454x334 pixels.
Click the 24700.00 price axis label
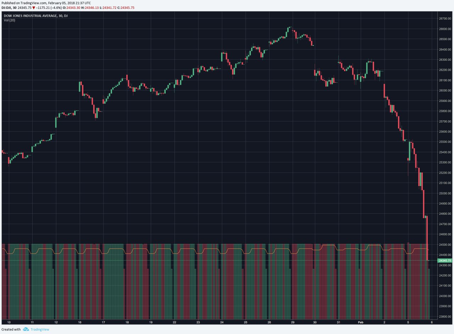[445, 224]
